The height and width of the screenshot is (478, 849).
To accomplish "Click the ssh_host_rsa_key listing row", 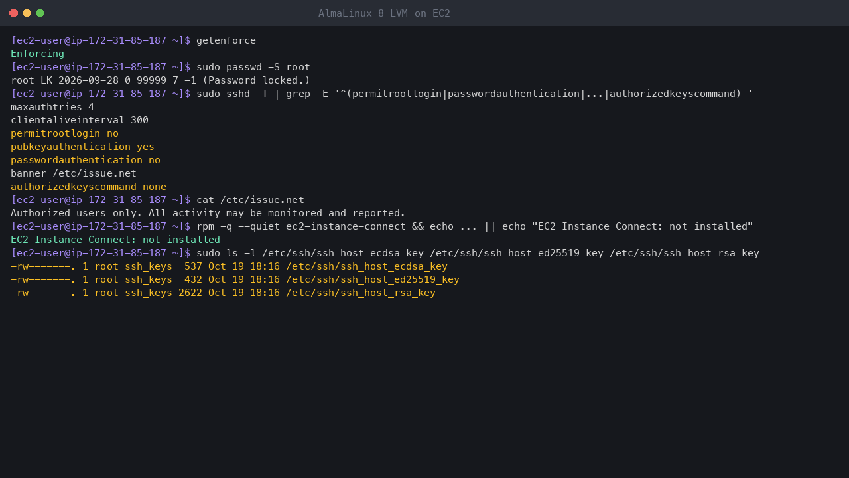I will click(224, 293).
